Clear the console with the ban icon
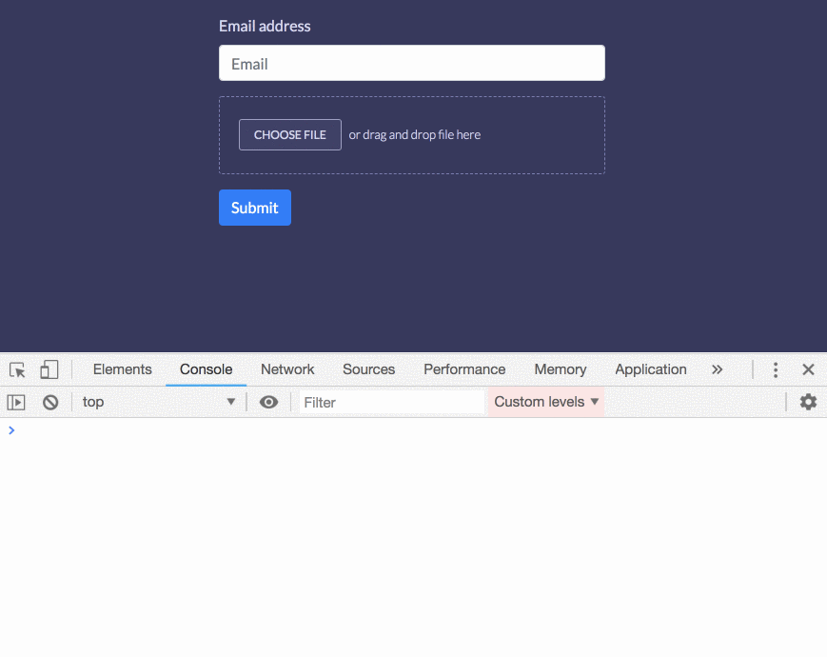 click(50, 403)
